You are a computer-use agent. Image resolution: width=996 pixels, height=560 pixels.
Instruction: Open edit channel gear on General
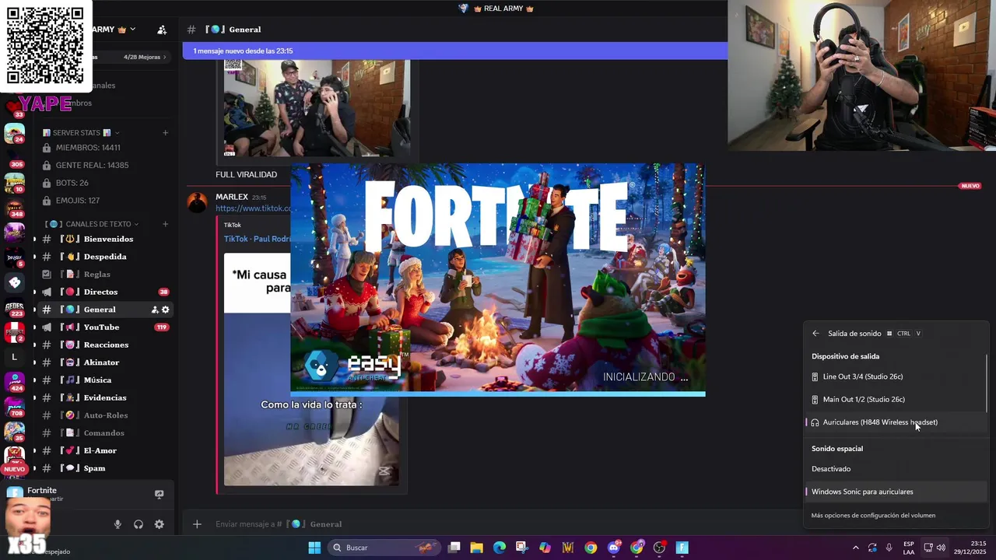[x=166, y=310]
